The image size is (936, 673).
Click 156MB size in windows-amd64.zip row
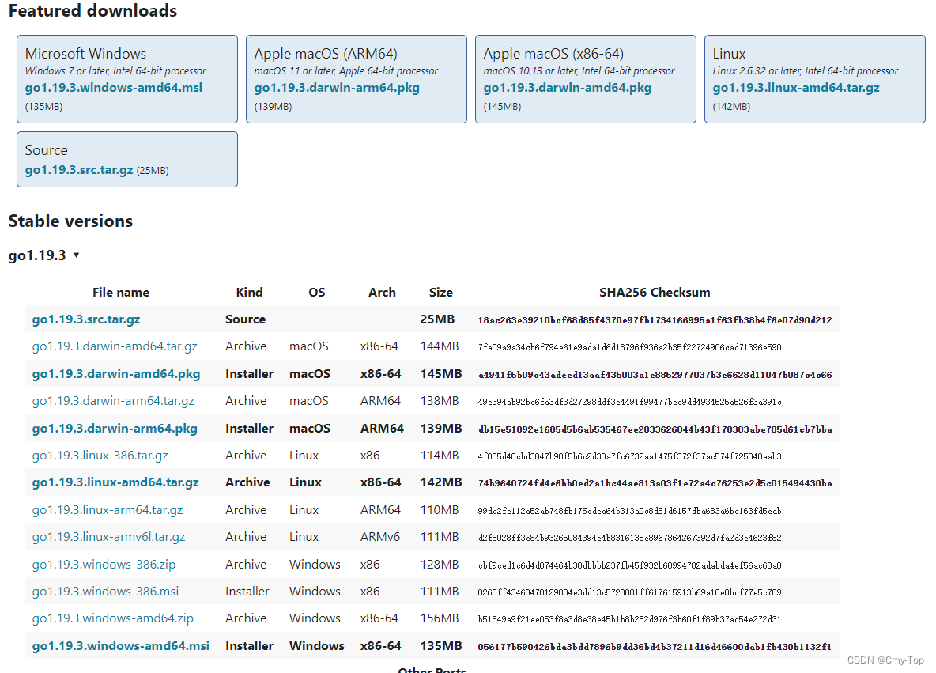(x=440, y=618)
